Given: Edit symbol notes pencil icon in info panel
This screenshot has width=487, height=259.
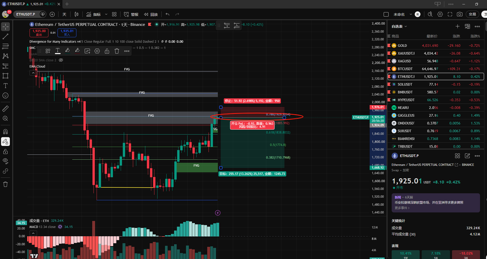Looking at the screenshot, I should point(467,155).
